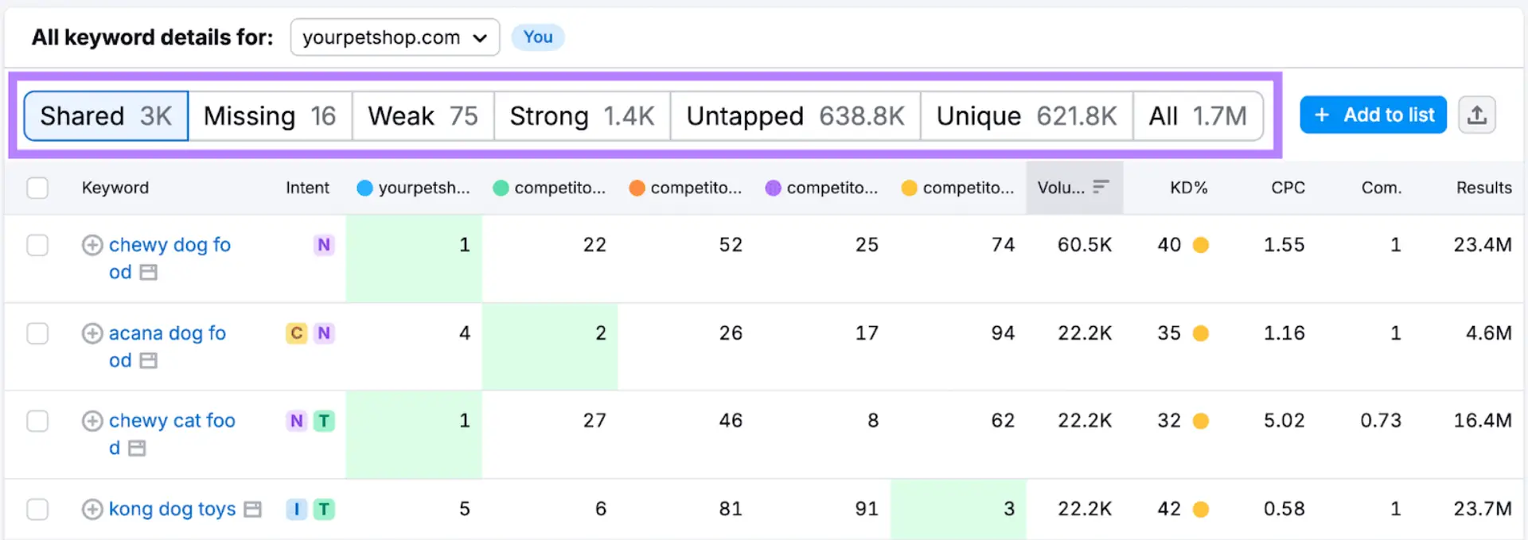Expand chewy cat food with its plus icon

pos(92,421)
